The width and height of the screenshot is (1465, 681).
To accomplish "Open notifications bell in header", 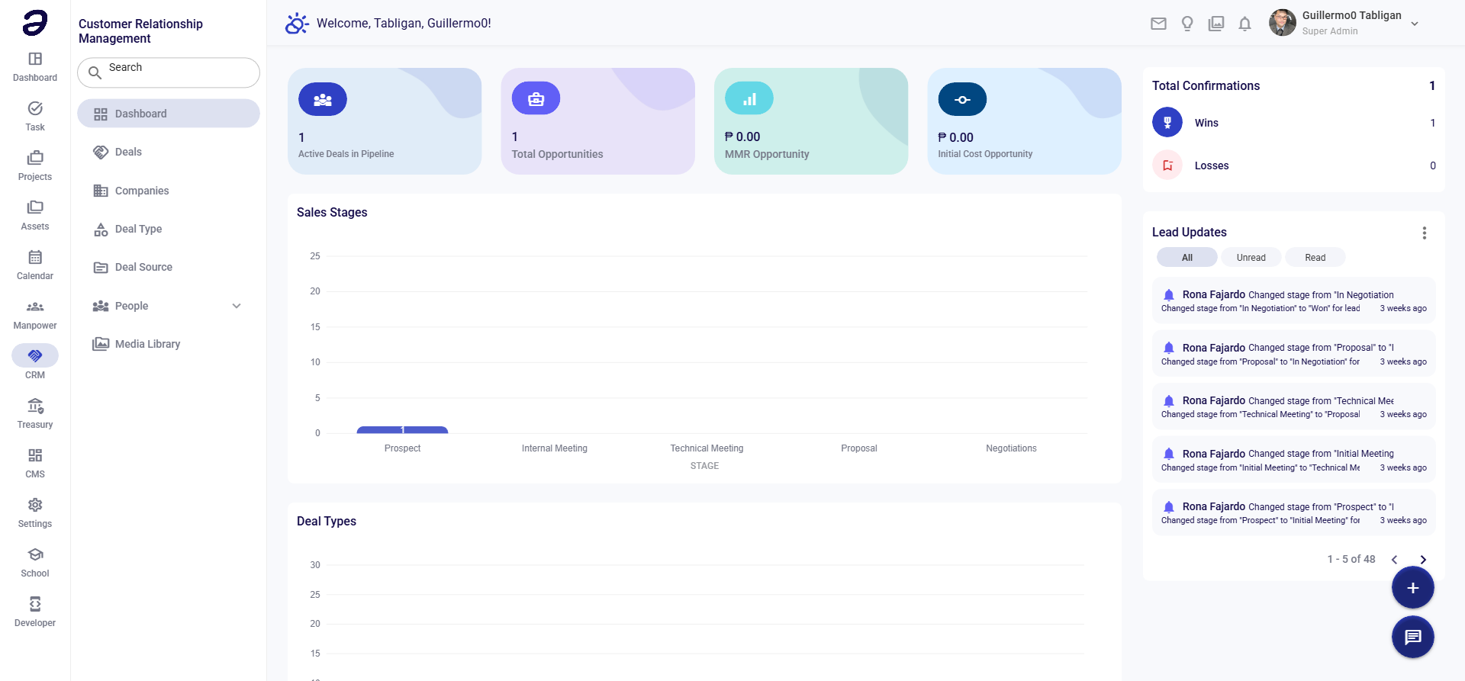I will click(1244, 24).
